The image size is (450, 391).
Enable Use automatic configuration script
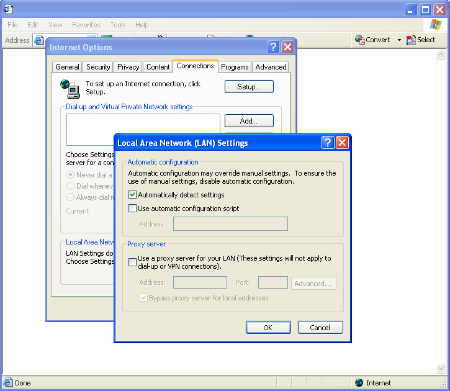(x=132, y=209)
